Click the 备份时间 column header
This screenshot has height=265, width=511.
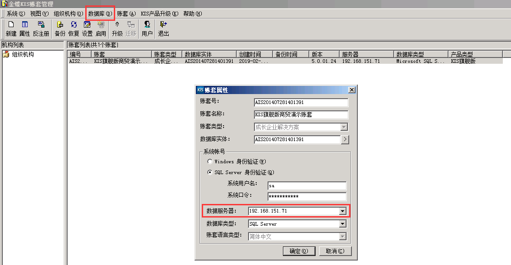[x=291, y=54]
